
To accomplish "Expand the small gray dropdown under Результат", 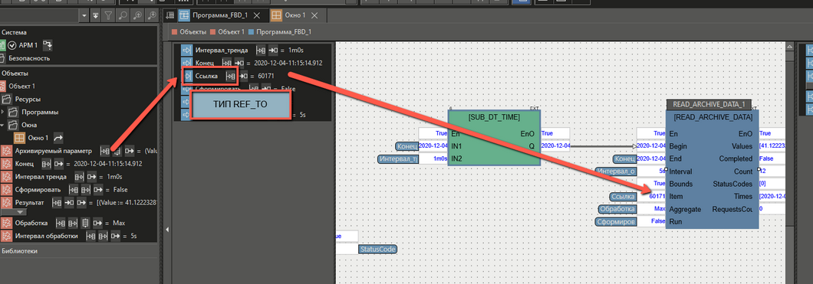I will click(x=20, y=212).
